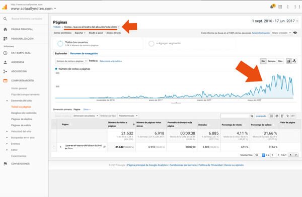This screenshot has height=197, width=302.
Task: Select the pivot table view icon
Action: click(x=293, y=116)
